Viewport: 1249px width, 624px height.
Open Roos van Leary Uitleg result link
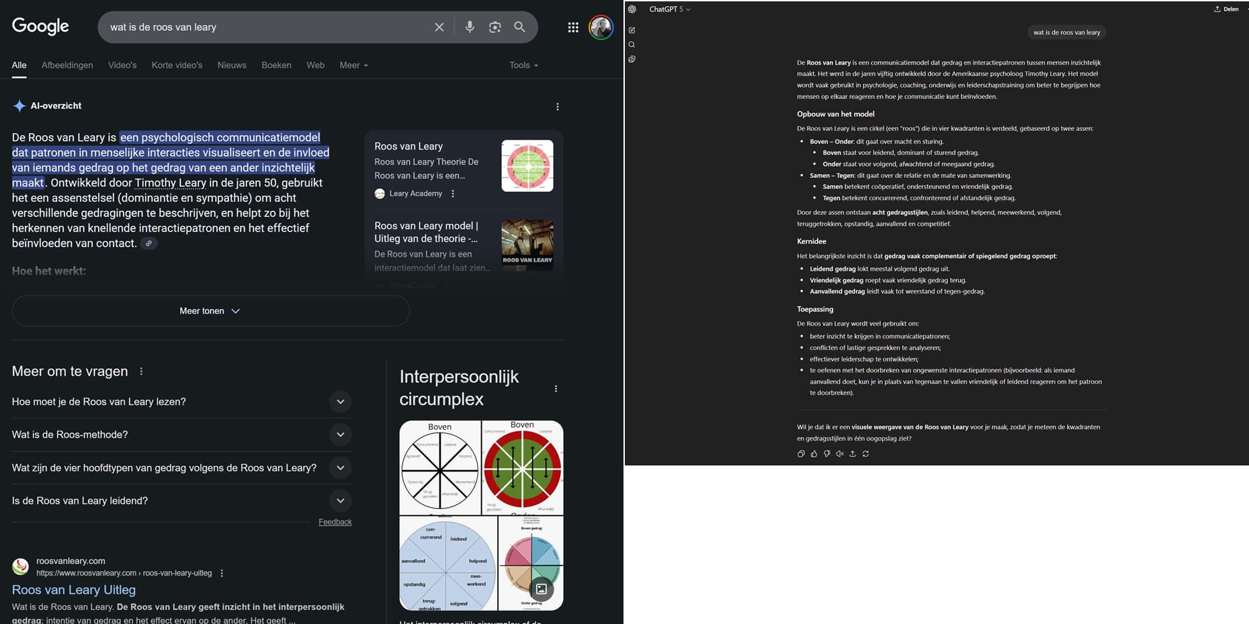click(x=74, y=590)
